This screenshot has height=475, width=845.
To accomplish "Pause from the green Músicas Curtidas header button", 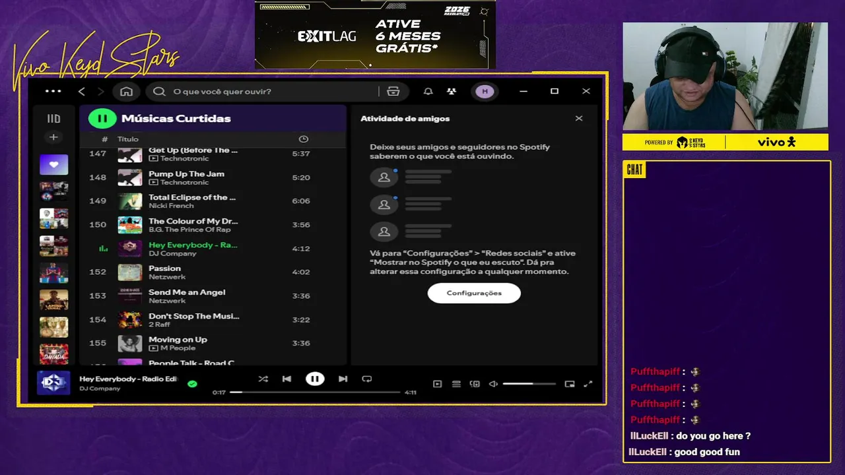I will coord(102,119).
